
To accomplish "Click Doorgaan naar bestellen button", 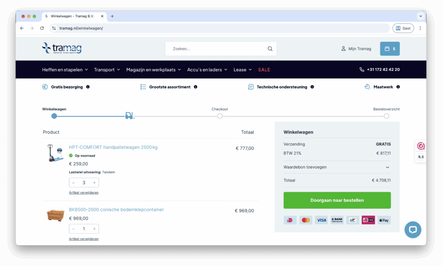I will (x=337, y=200).
